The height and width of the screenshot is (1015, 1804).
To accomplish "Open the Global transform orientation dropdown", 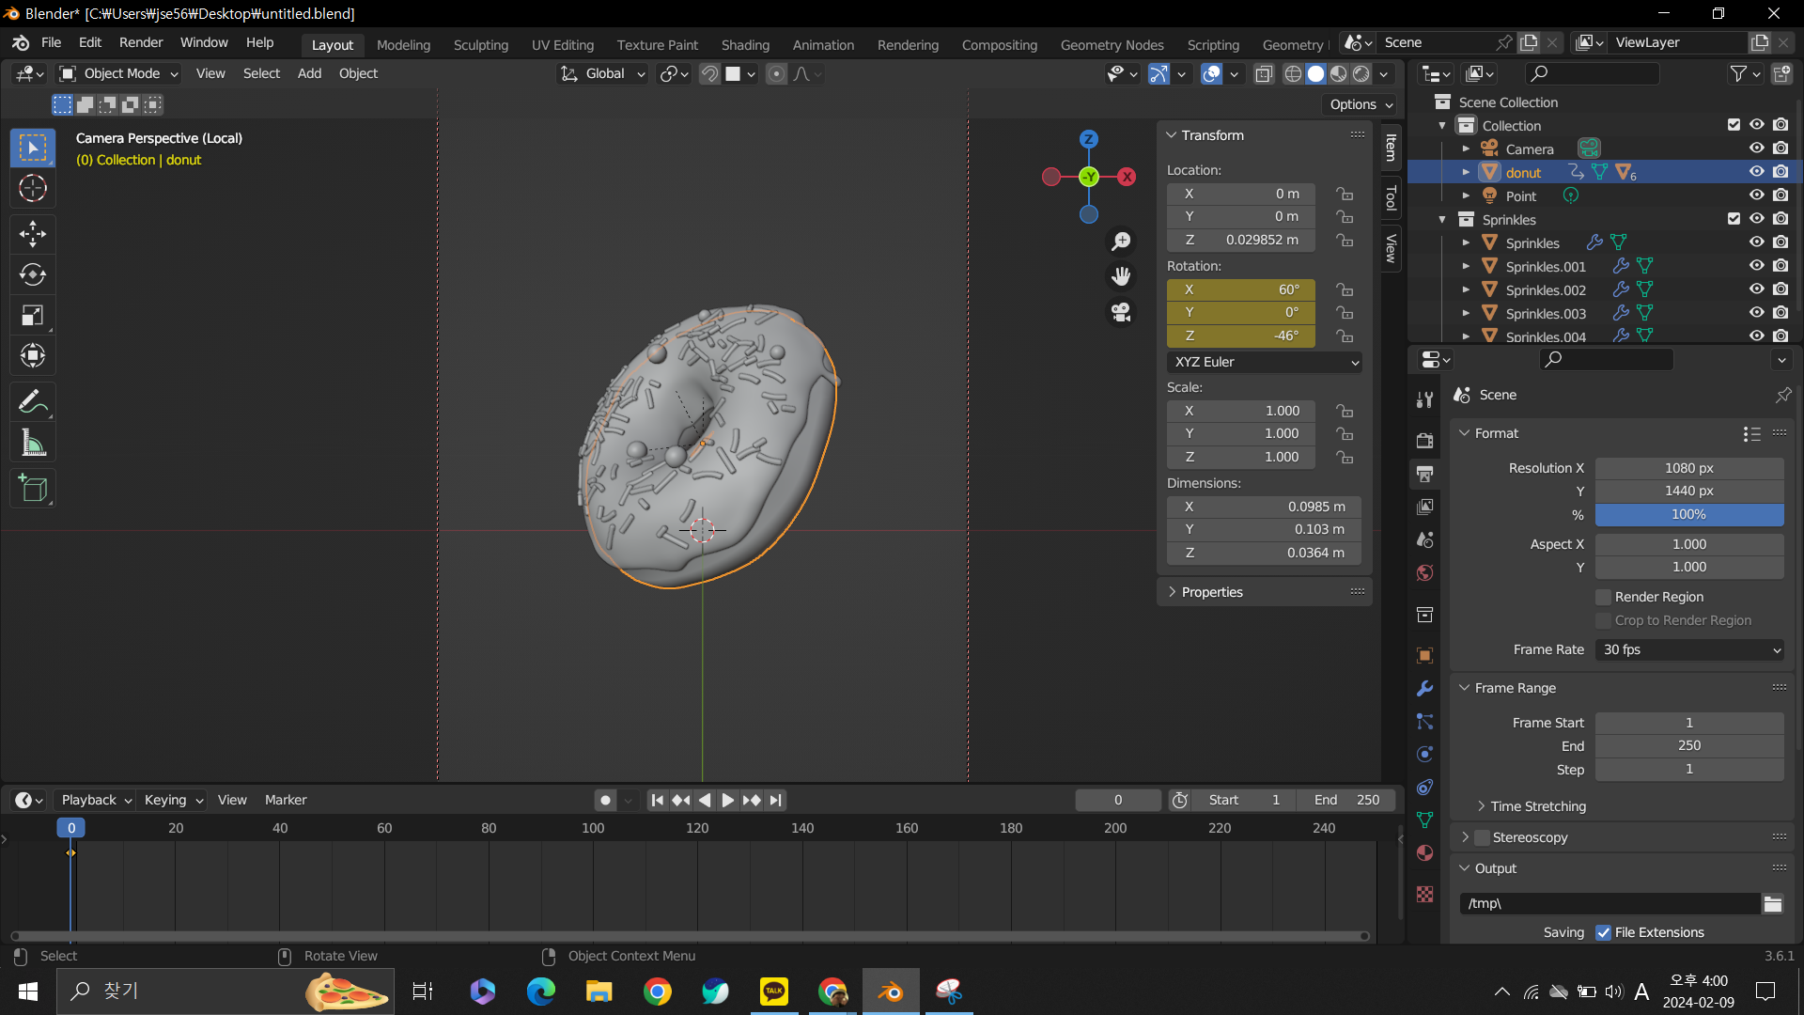I will pos(603,73).
